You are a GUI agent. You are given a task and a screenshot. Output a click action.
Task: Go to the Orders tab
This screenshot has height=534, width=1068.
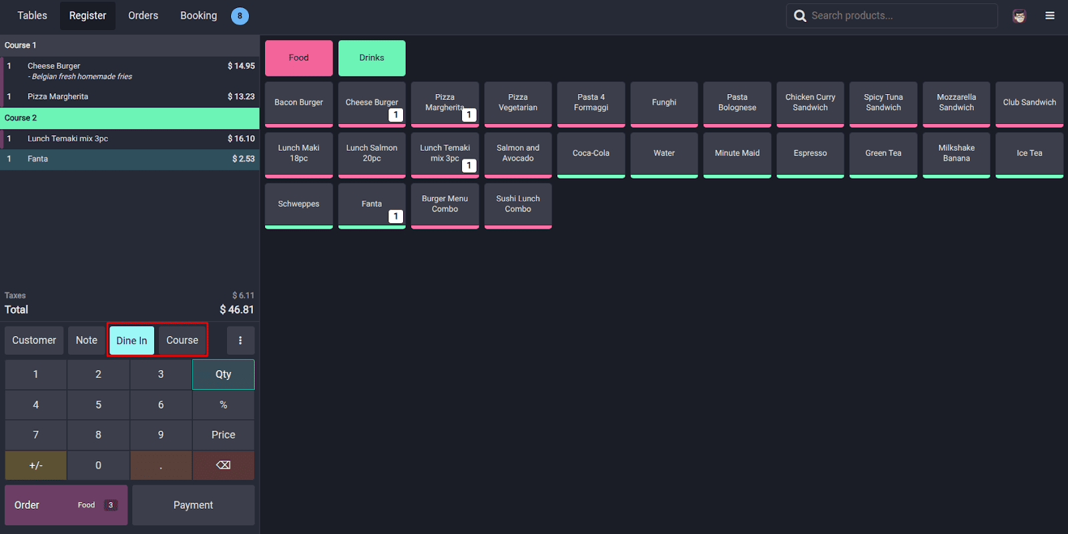tap(143, 15)
